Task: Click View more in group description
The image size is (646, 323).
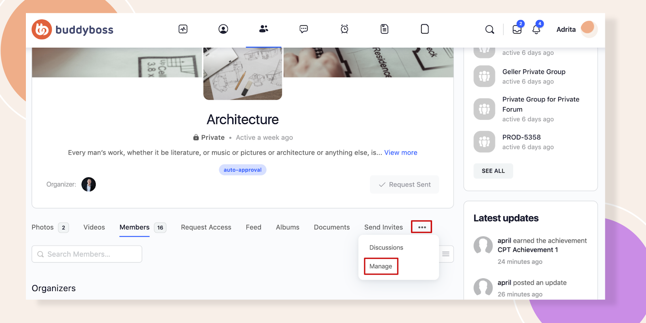Action: [401, 153]
